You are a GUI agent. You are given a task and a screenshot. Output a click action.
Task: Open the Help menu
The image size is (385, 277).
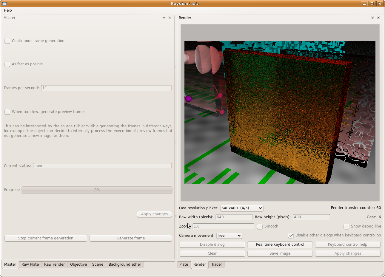8,10
